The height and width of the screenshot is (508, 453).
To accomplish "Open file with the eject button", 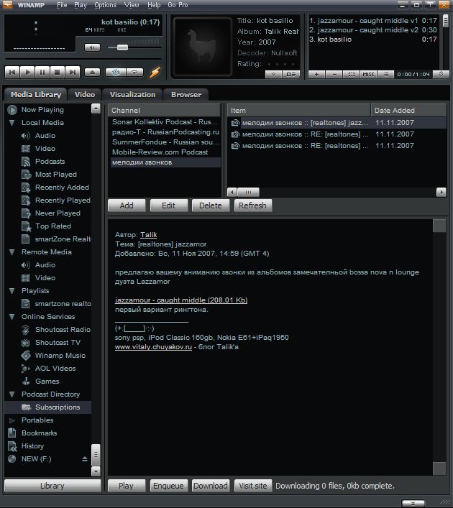I will coord(93,72).
